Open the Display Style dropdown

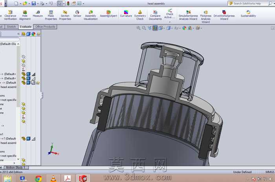click(x=172, y=28)
